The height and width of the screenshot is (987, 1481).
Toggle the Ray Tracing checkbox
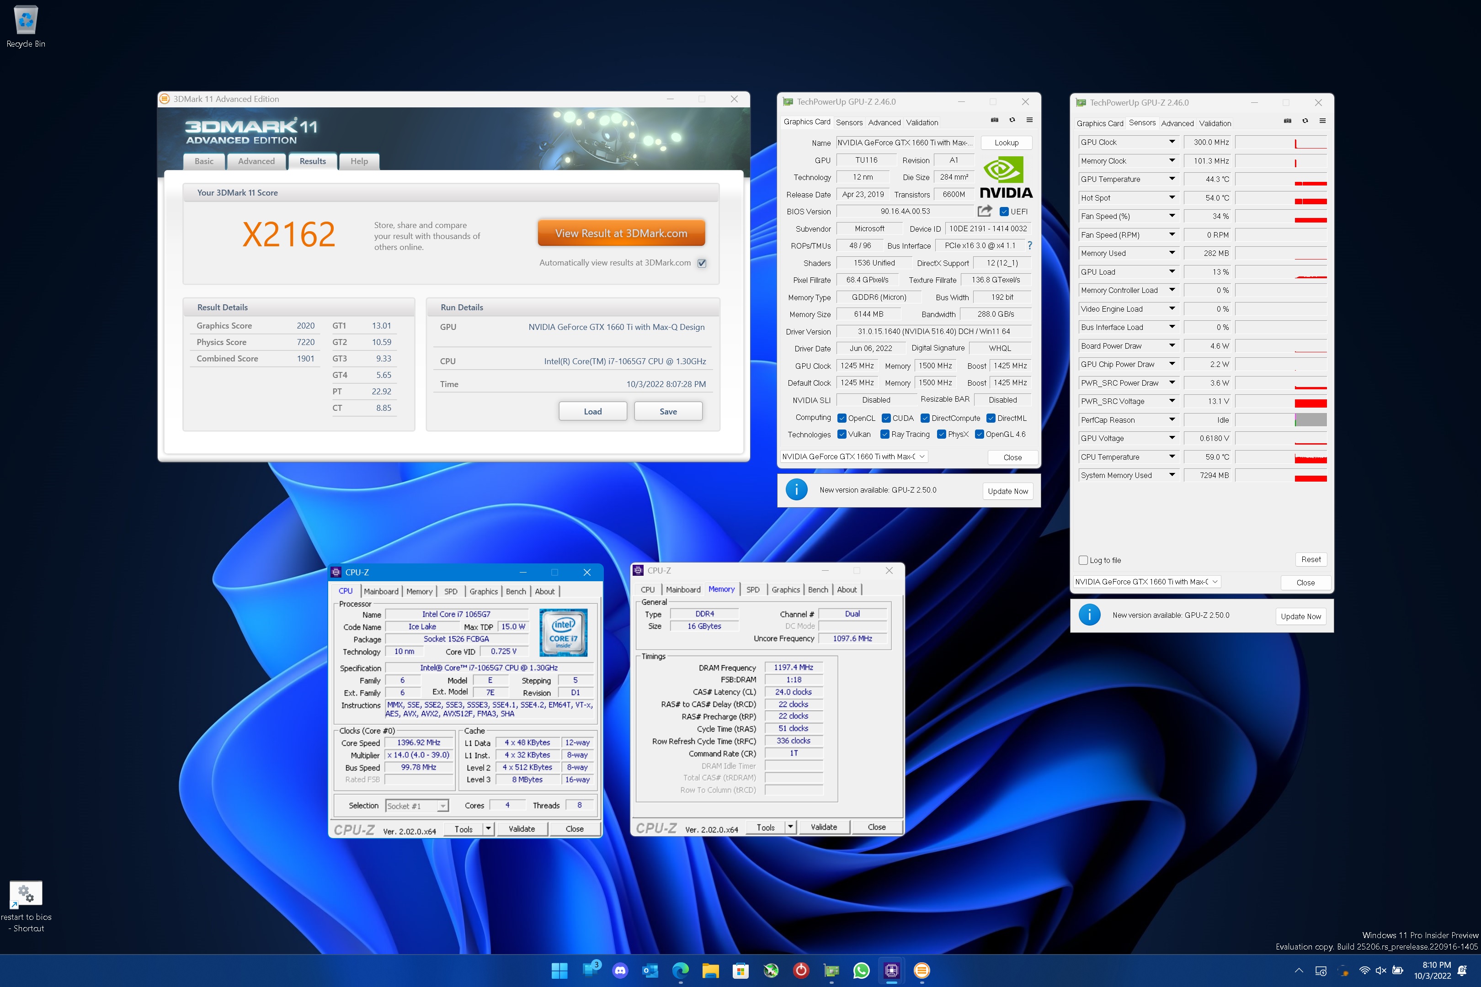click(884, 435)
